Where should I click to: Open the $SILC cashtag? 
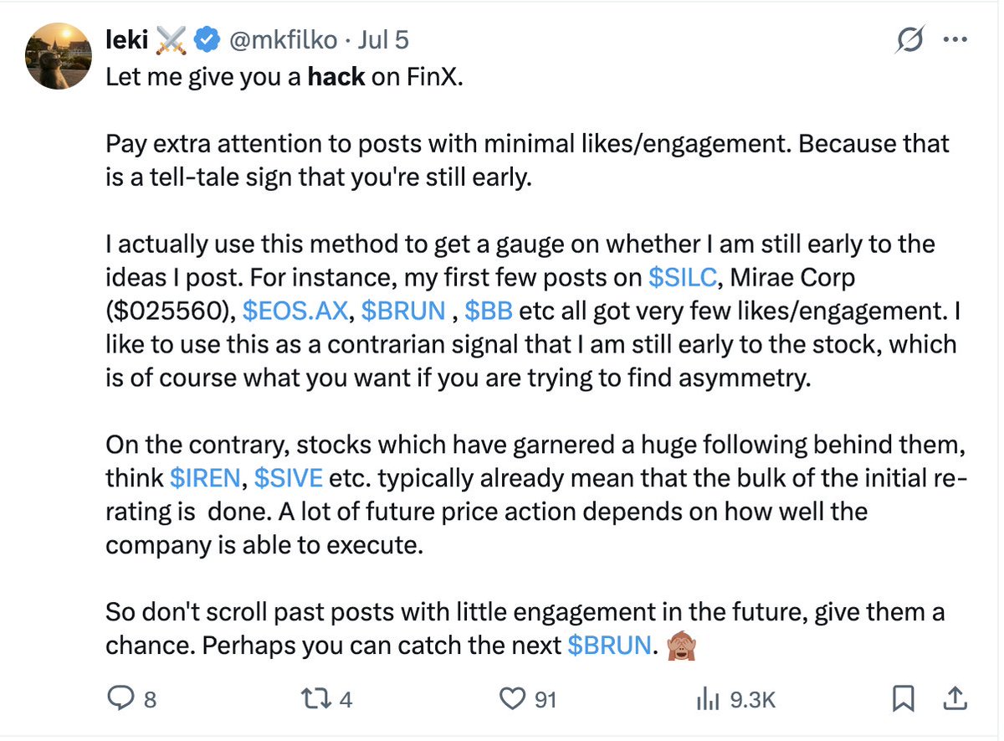click(684, 277)
